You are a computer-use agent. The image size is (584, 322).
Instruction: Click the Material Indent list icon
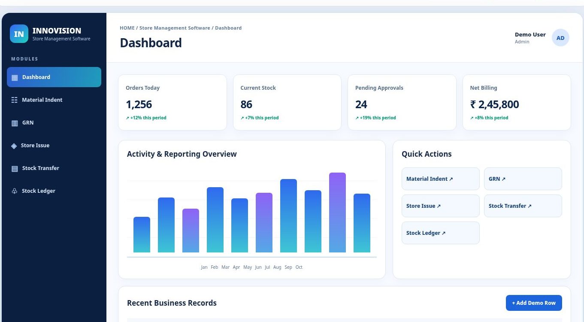point(15,100)
